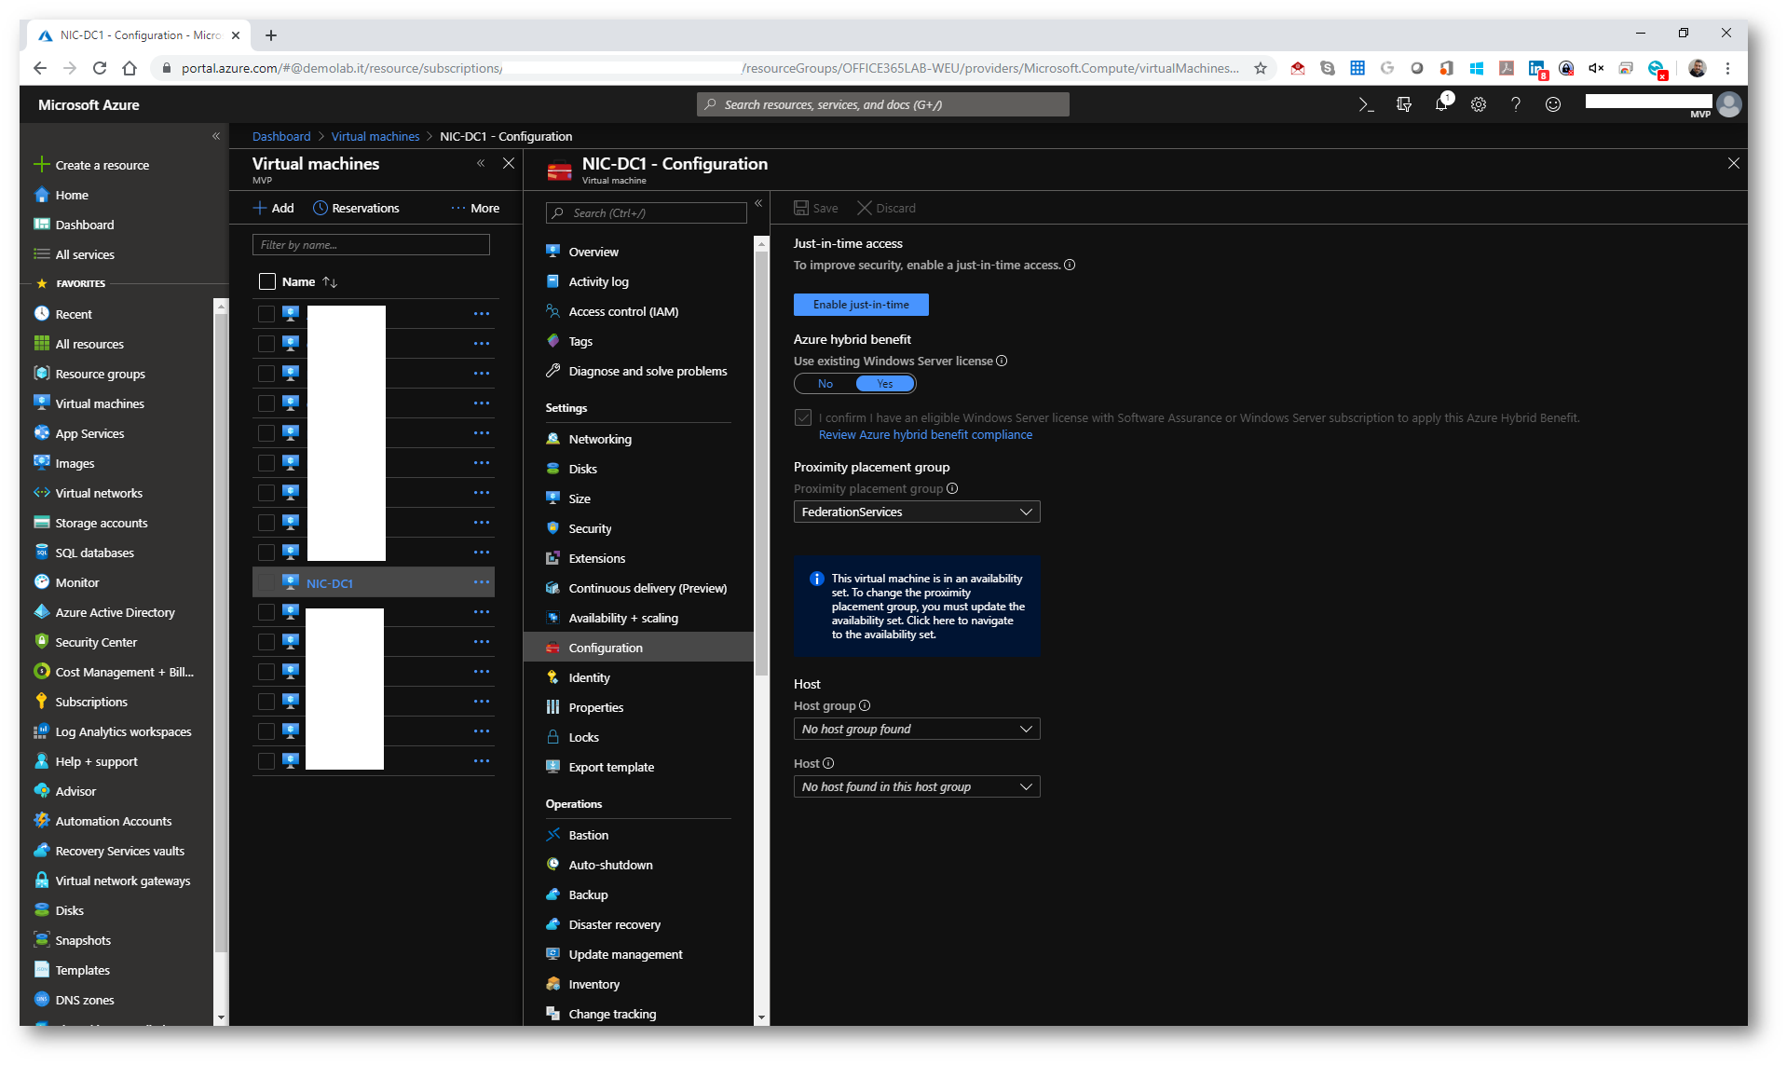
Task: Click Enable just-in-time button
Action: (x=861, y=305)
